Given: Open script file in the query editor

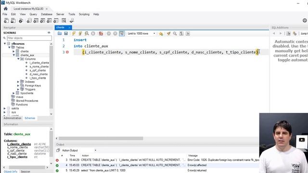Looking at the screenshot, I should pyautogui.click(x=60, y=34).
